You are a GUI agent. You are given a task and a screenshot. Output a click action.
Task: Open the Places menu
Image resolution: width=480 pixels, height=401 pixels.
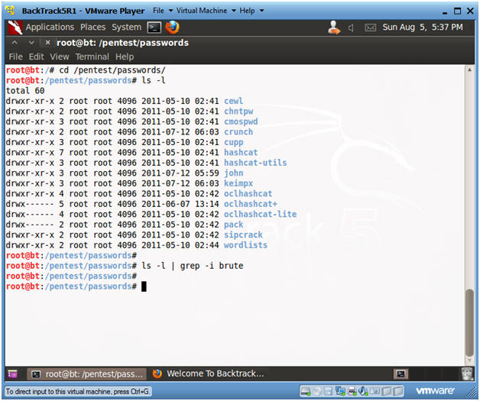[x=92, y=27]
